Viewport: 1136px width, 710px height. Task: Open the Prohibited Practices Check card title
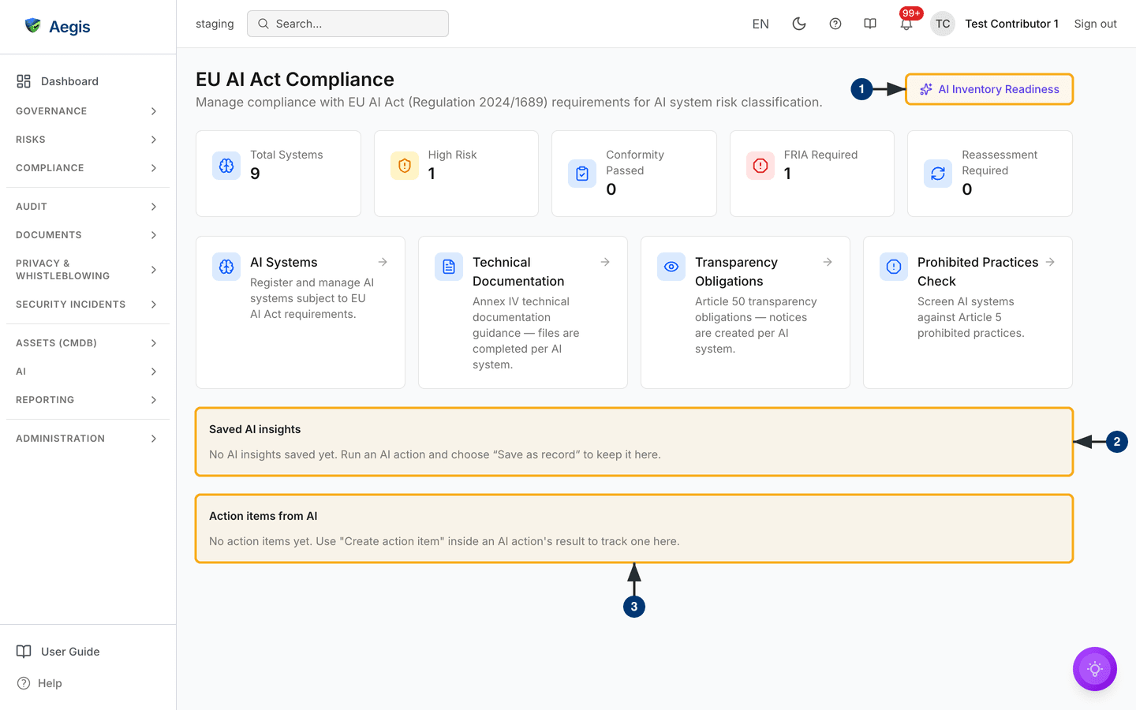point(977,271)
